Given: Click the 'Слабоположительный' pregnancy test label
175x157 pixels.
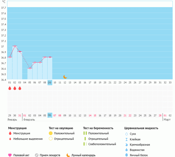Looking at the screenshot, I should coord(102,144).
